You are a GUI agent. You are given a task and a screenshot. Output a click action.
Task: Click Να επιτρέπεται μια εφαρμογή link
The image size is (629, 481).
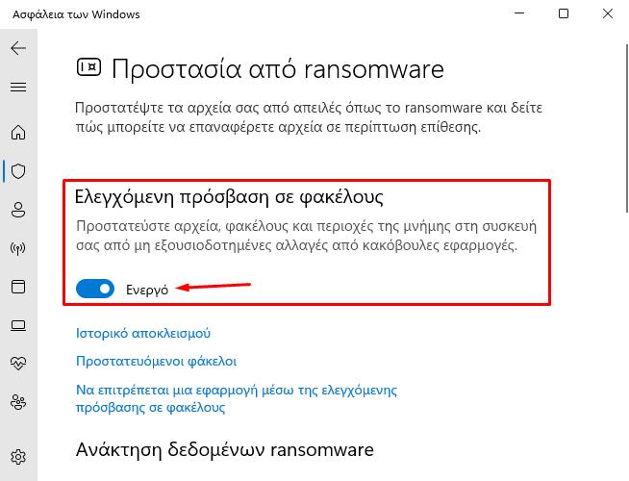(237, 399)
